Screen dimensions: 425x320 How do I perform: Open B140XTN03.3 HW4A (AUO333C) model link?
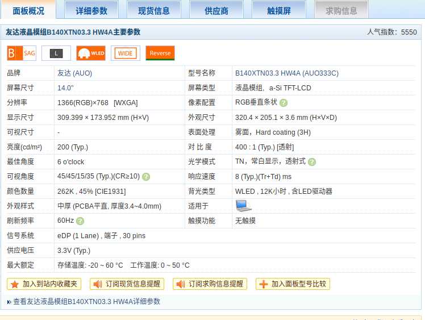point(287,73)
